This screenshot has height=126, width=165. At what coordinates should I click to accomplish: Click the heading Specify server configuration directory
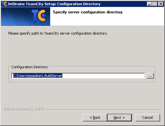point(88,12)
